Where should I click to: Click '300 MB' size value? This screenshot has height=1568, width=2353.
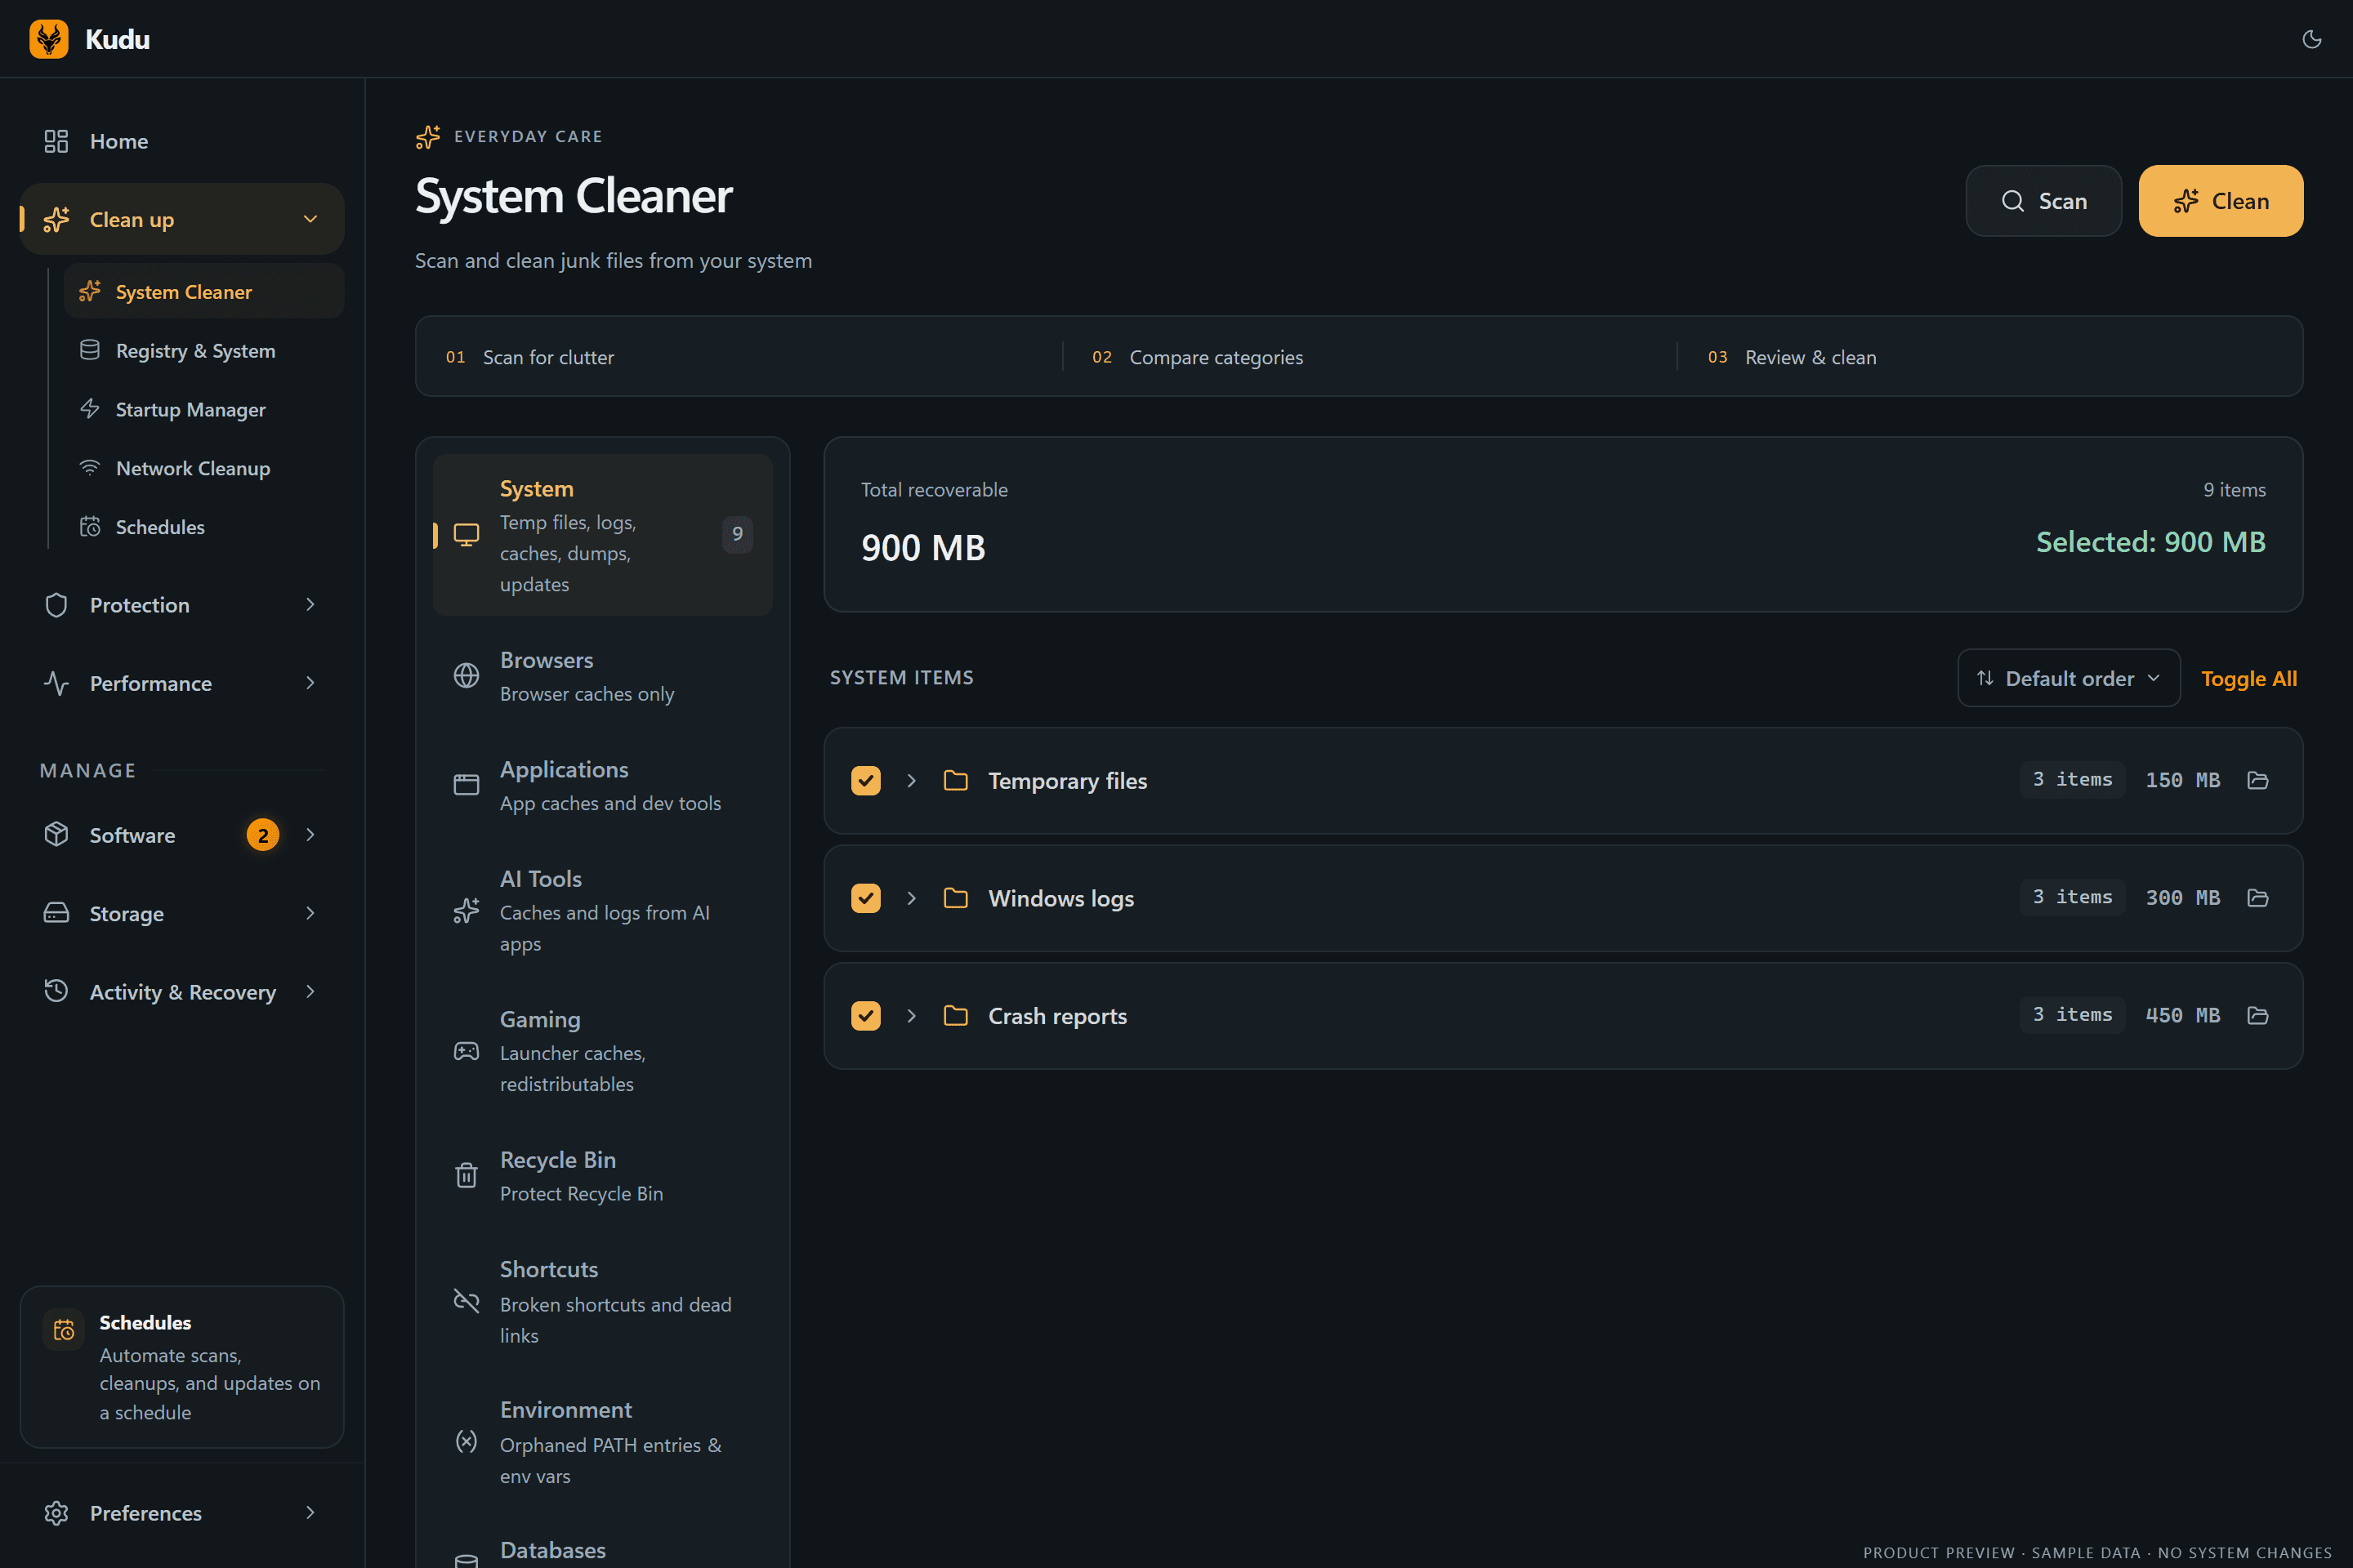click(x=2183, y=898)
